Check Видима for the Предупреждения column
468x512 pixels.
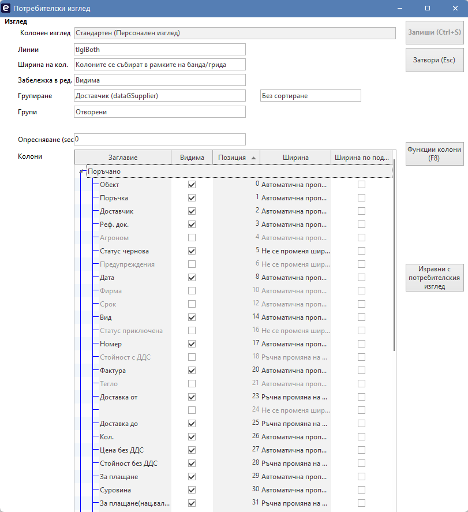pyautogui.click(x=192, y=264)
